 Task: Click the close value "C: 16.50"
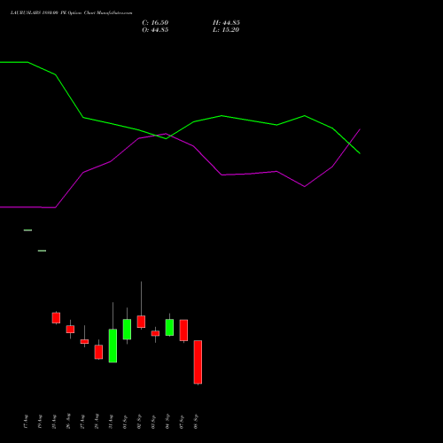pos(155,23)
